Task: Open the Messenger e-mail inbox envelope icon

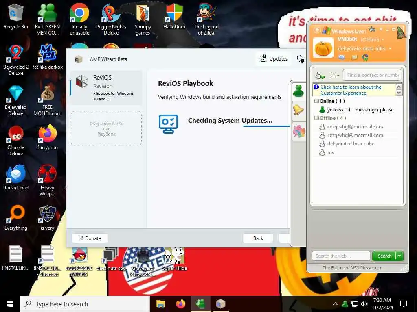Action: (342, 57)
